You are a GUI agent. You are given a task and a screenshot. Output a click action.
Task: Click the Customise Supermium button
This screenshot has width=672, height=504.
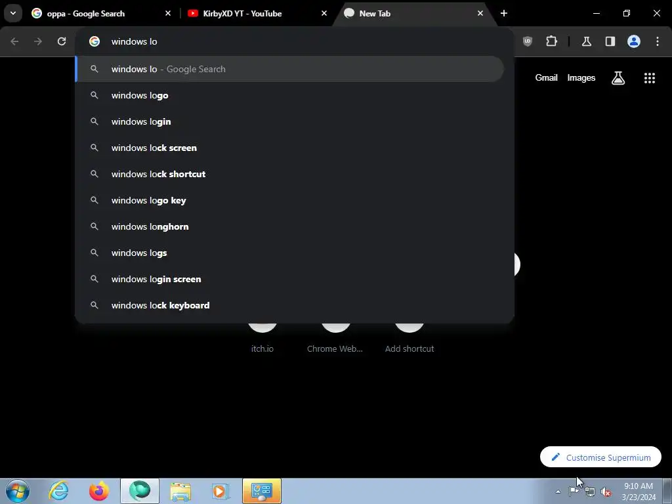600,457
